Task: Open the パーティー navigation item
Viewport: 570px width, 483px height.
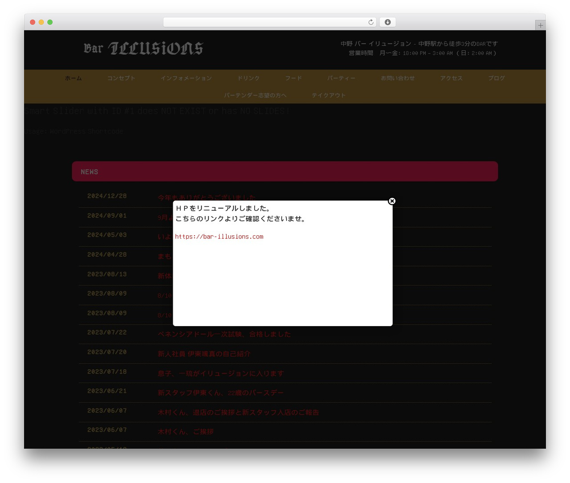Action: click(x=342, y=78)
